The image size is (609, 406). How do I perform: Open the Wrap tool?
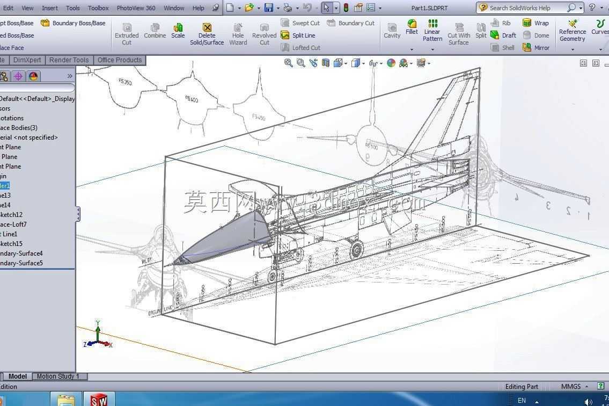click(x=535, y=23)
